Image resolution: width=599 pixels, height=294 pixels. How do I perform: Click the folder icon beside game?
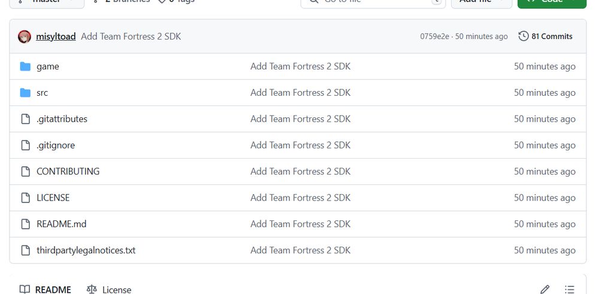[x=25, y=66]
